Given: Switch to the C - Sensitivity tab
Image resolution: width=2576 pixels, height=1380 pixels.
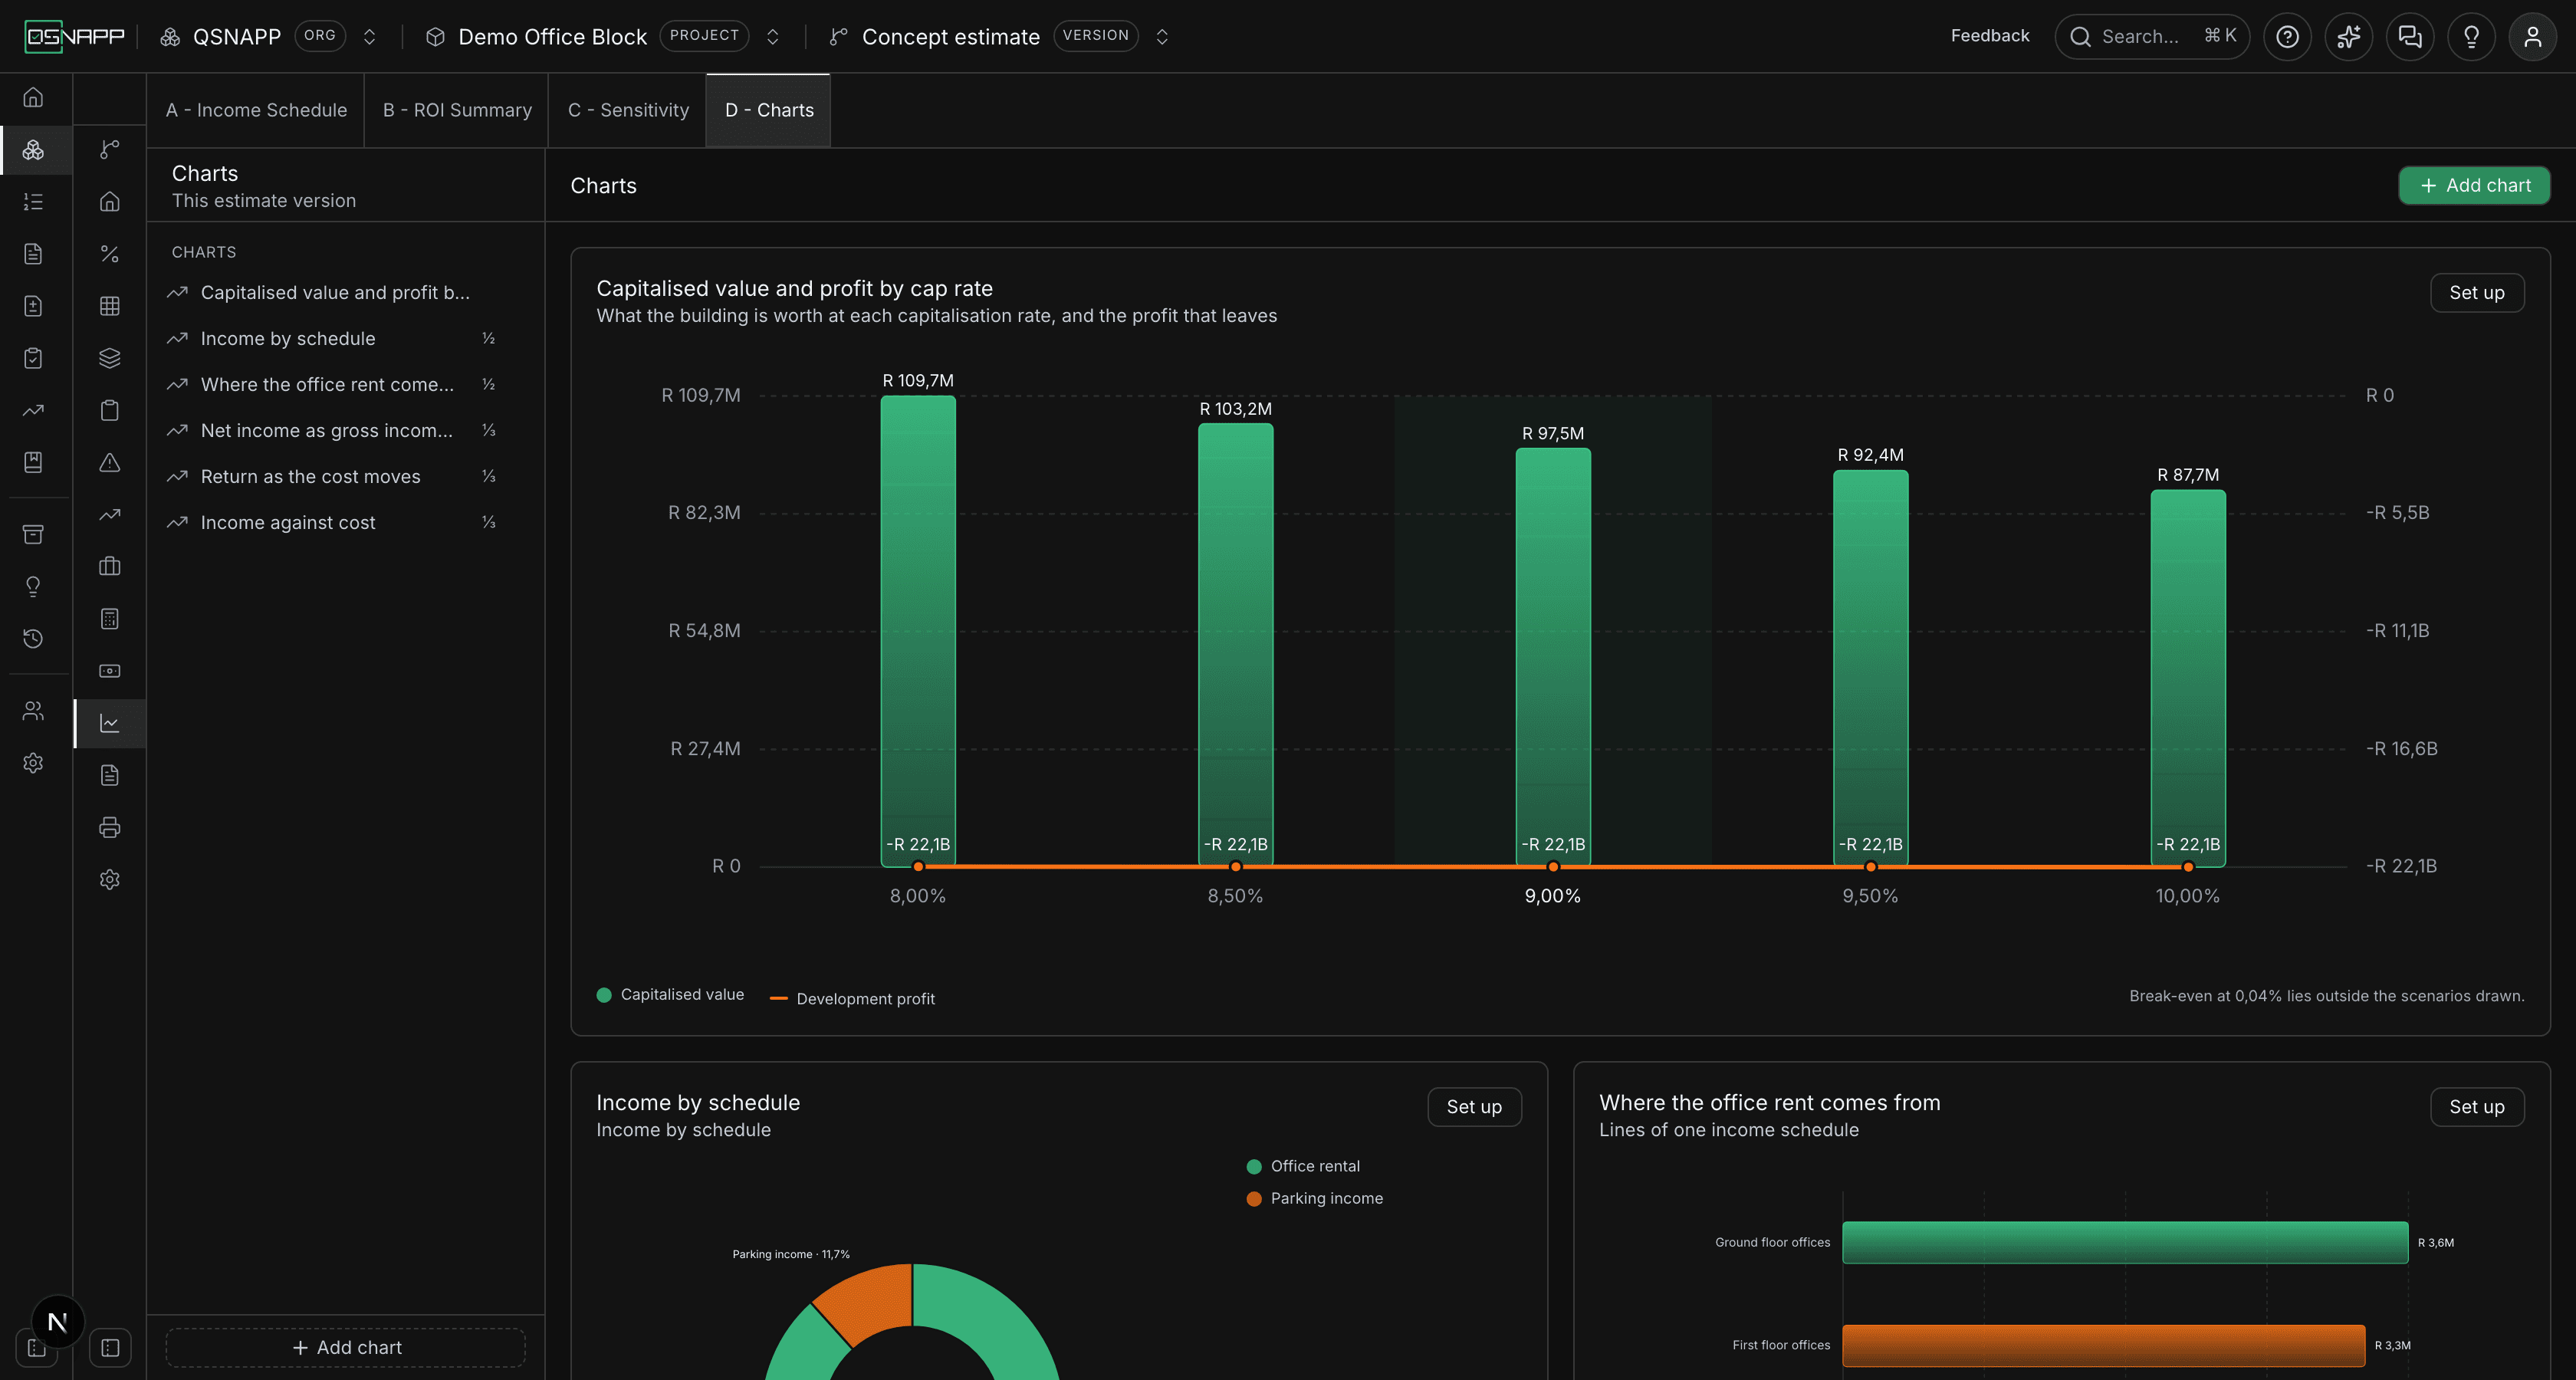Looking at the screenshot, I should coord(628,110).
